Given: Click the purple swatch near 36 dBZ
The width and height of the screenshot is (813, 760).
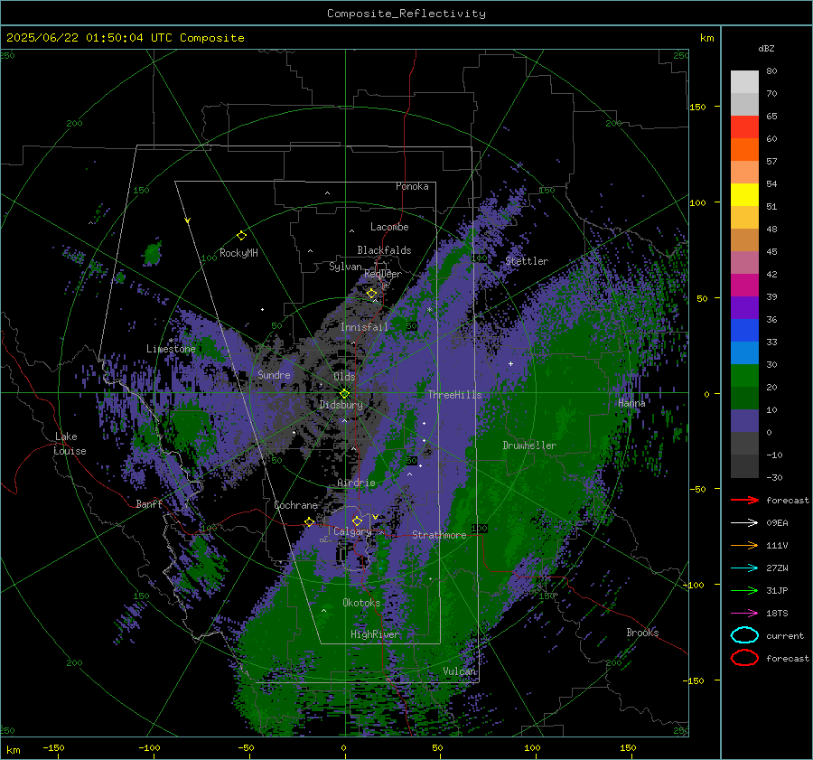Looking at the screenshot, I should [744, 307].
